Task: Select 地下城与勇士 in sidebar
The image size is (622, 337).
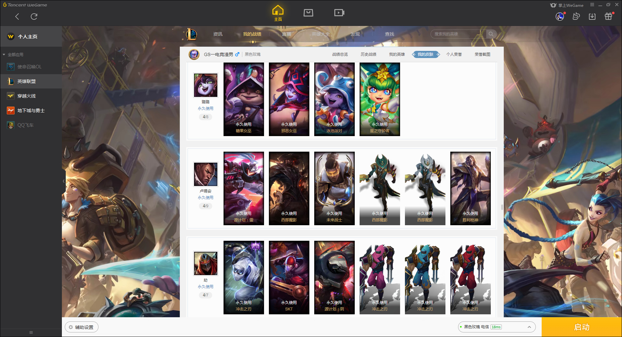Action: (x=31, y=110)
